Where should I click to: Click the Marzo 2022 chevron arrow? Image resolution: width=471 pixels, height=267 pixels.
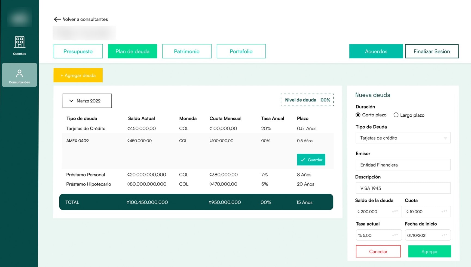(x=71, y=101)
